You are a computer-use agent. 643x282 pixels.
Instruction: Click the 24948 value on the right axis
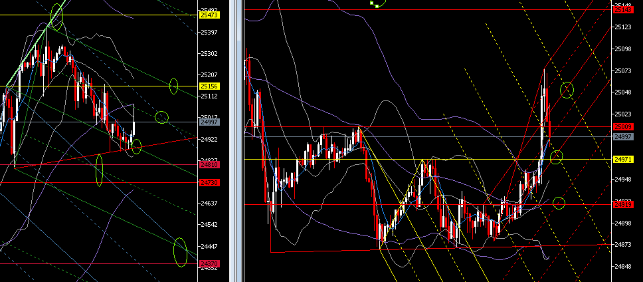point(624,180)
